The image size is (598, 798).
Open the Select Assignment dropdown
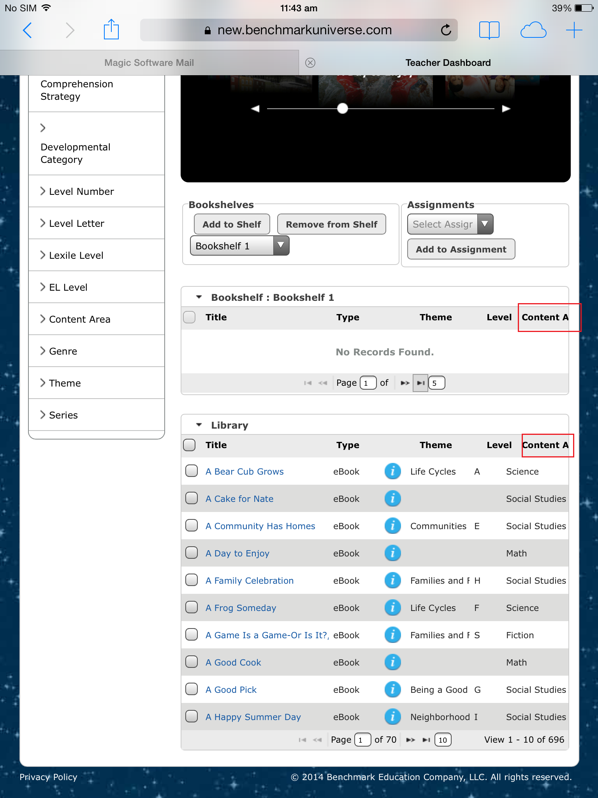(x=450, y=224)
